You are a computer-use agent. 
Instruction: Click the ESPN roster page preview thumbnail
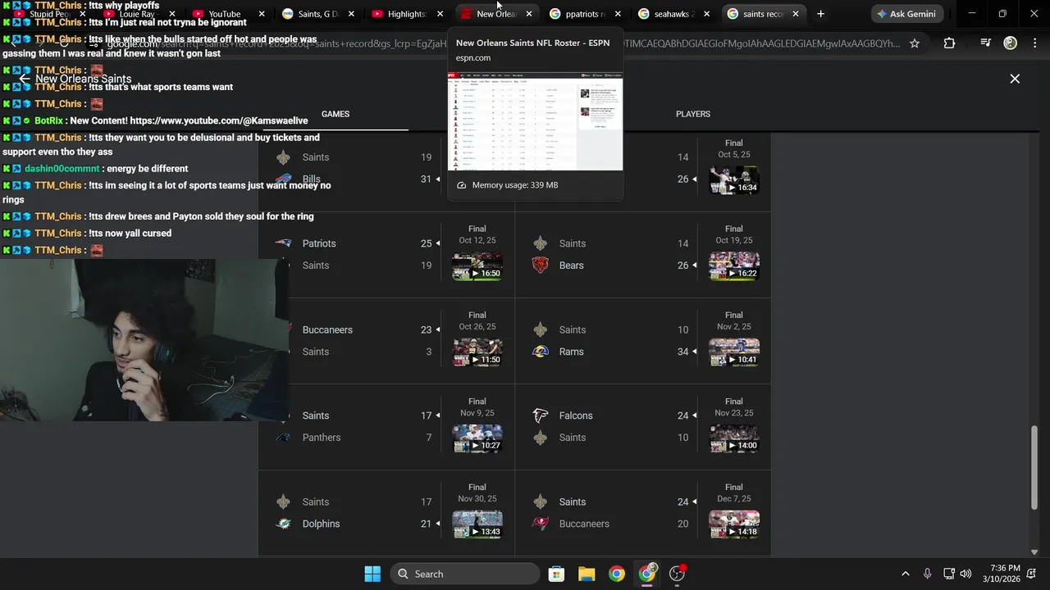point(535,121)
